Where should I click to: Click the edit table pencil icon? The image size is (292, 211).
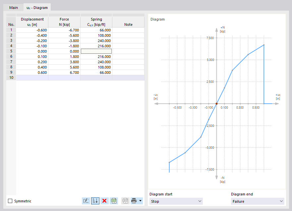click(86, 201)
